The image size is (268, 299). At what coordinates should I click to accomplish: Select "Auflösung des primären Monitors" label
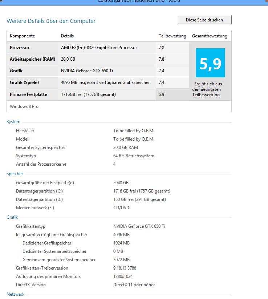pyautogui.click(x=48, y=276)
